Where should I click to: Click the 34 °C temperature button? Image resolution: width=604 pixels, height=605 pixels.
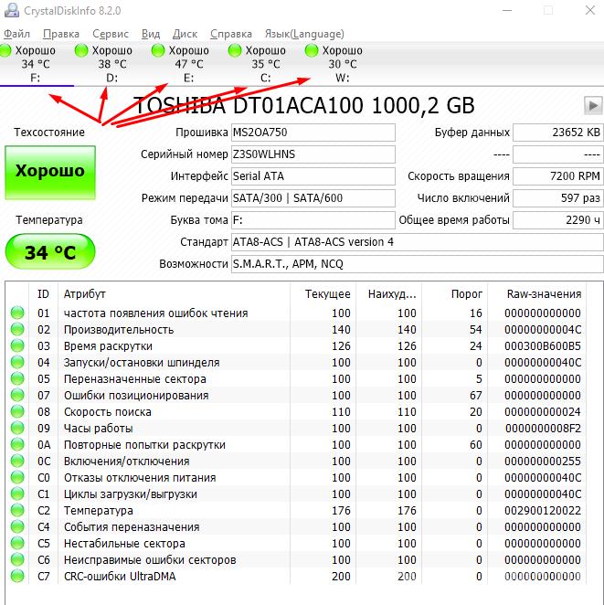coord(50,252)
